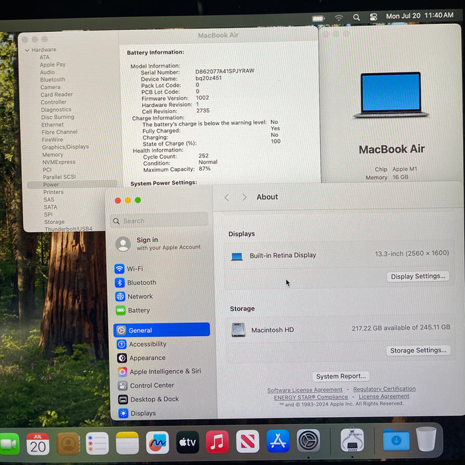This screenshot has width=465, height=465.
Task: Click the MacBook Air laptop image
Action: pyautogui.click(x=391, y=95)
